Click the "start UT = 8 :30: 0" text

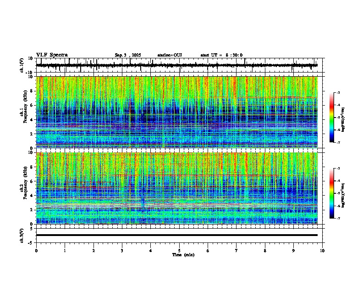tap(221, 55)
